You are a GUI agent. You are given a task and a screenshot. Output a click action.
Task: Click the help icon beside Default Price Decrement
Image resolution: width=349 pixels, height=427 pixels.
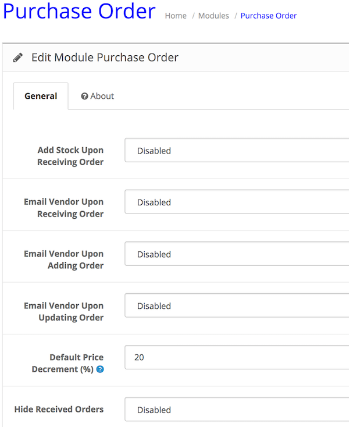(x=100, y=369)
